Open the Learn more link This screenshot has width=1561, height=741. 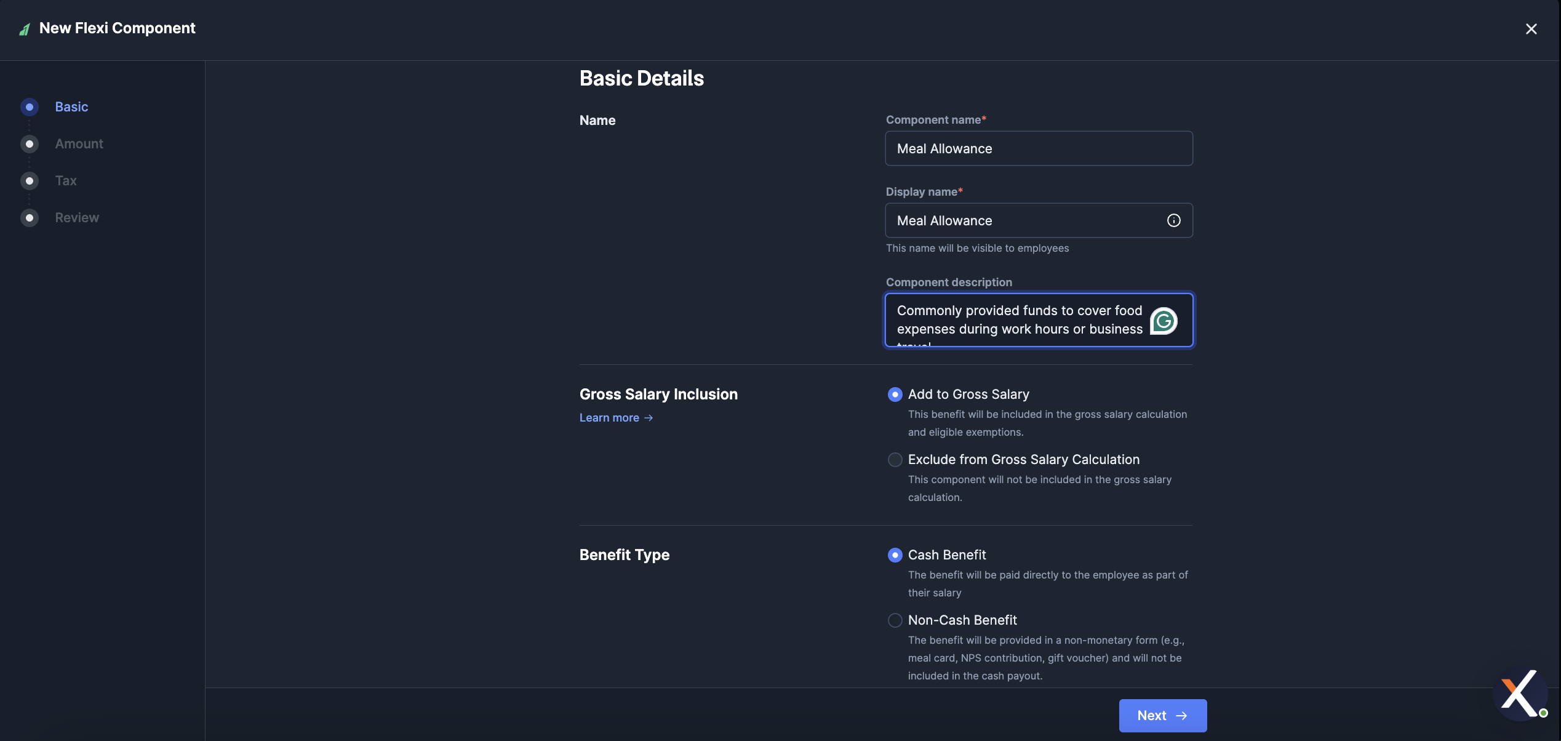coord(616,418)
